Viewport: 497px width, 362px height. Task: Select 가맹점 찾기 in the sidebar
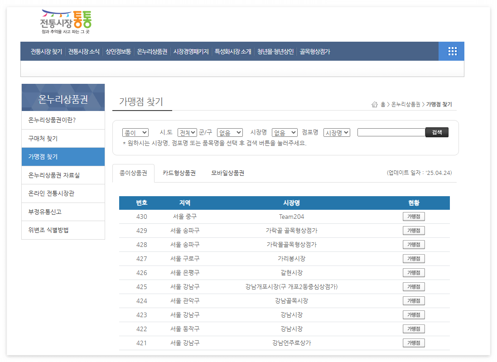tap(63, 157)
